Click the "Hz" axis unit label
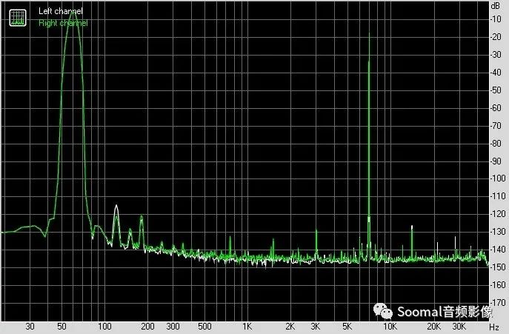 click(x=494, y=327)
